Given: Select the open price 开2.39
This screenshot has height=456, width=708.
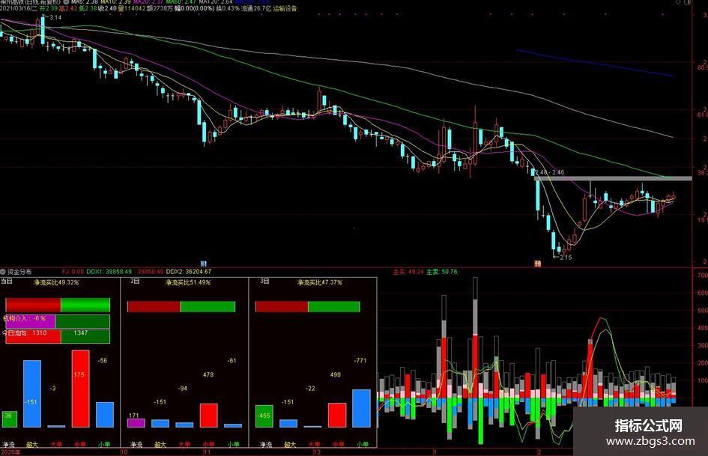Looking at the screenshot, I should (49, 8).
